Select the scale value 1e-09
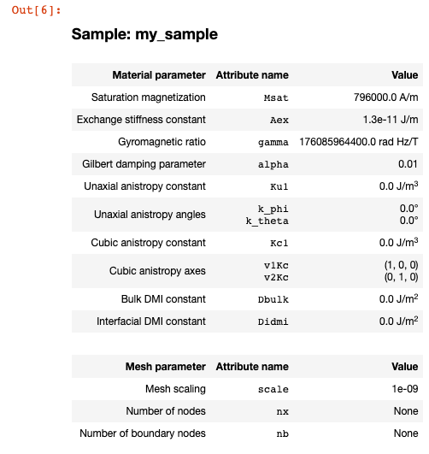429x454 pixels. 405,389
